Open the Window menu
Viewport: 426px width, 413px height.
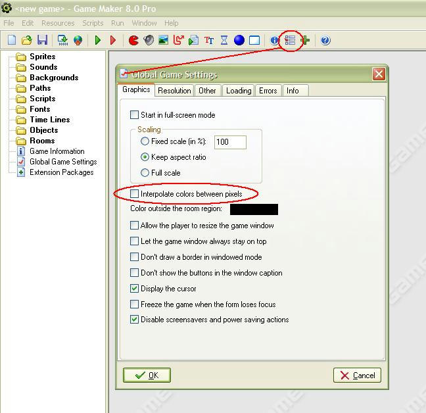coord(144,23)
